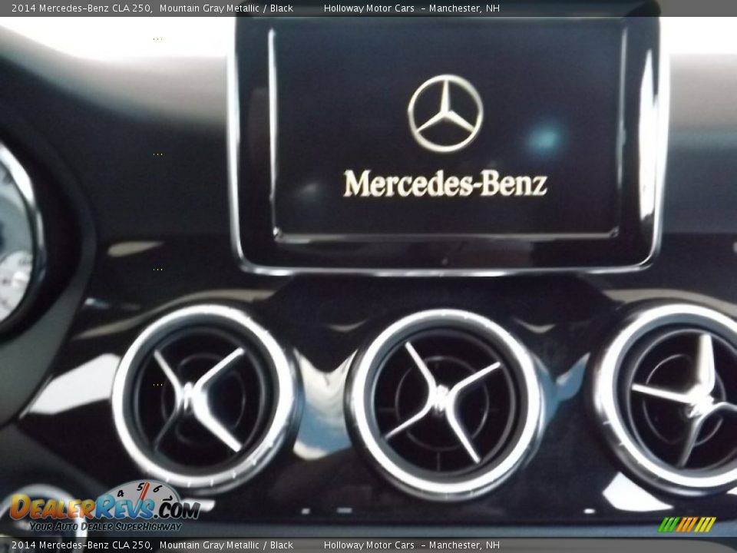
Task: Click bottom 'Holloway Motor Cars' caption text
Action: tap(369, 545)
